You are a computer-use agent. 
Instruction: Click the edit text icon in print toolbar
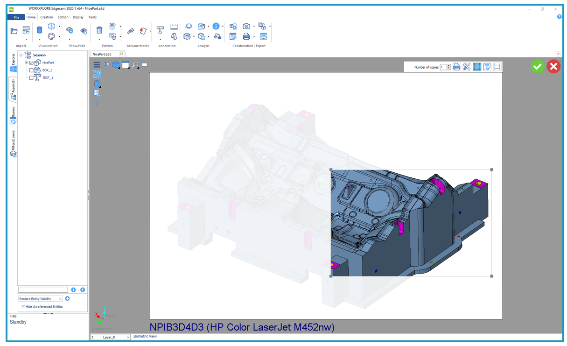click(487, 67)
